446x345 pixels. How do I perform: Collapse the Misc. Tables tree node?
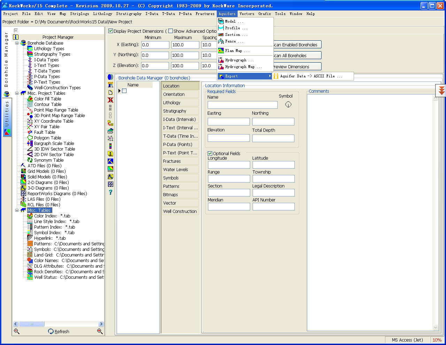click(x=17, y=210)
